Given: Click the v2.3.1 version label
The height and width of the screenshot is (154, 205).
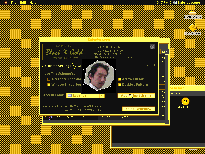Looking at the screenshot, I should pyautogui.click(x=151, y=65).
